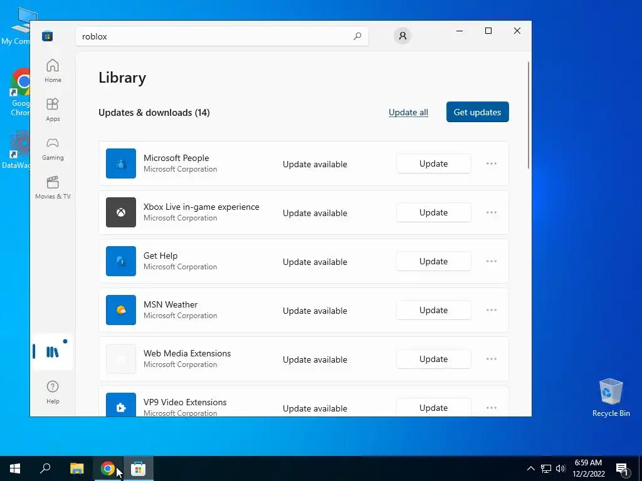Open the Apps section in sidebar
The image size is (642, 481).
[53, 110]
